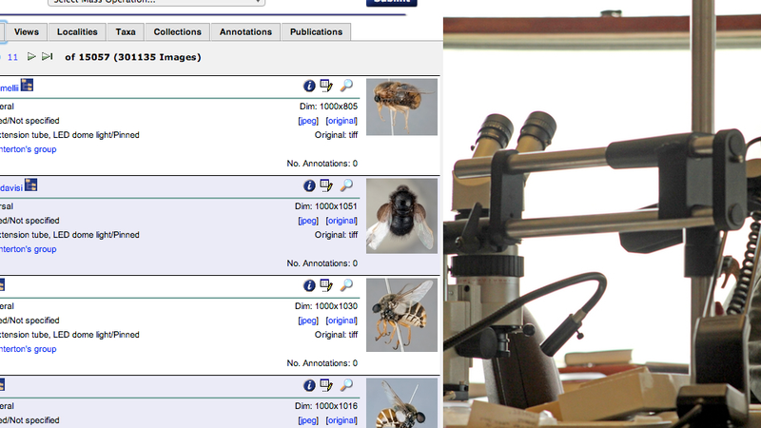Open info icon for 1000x1051 image

[x=309, y=185]
